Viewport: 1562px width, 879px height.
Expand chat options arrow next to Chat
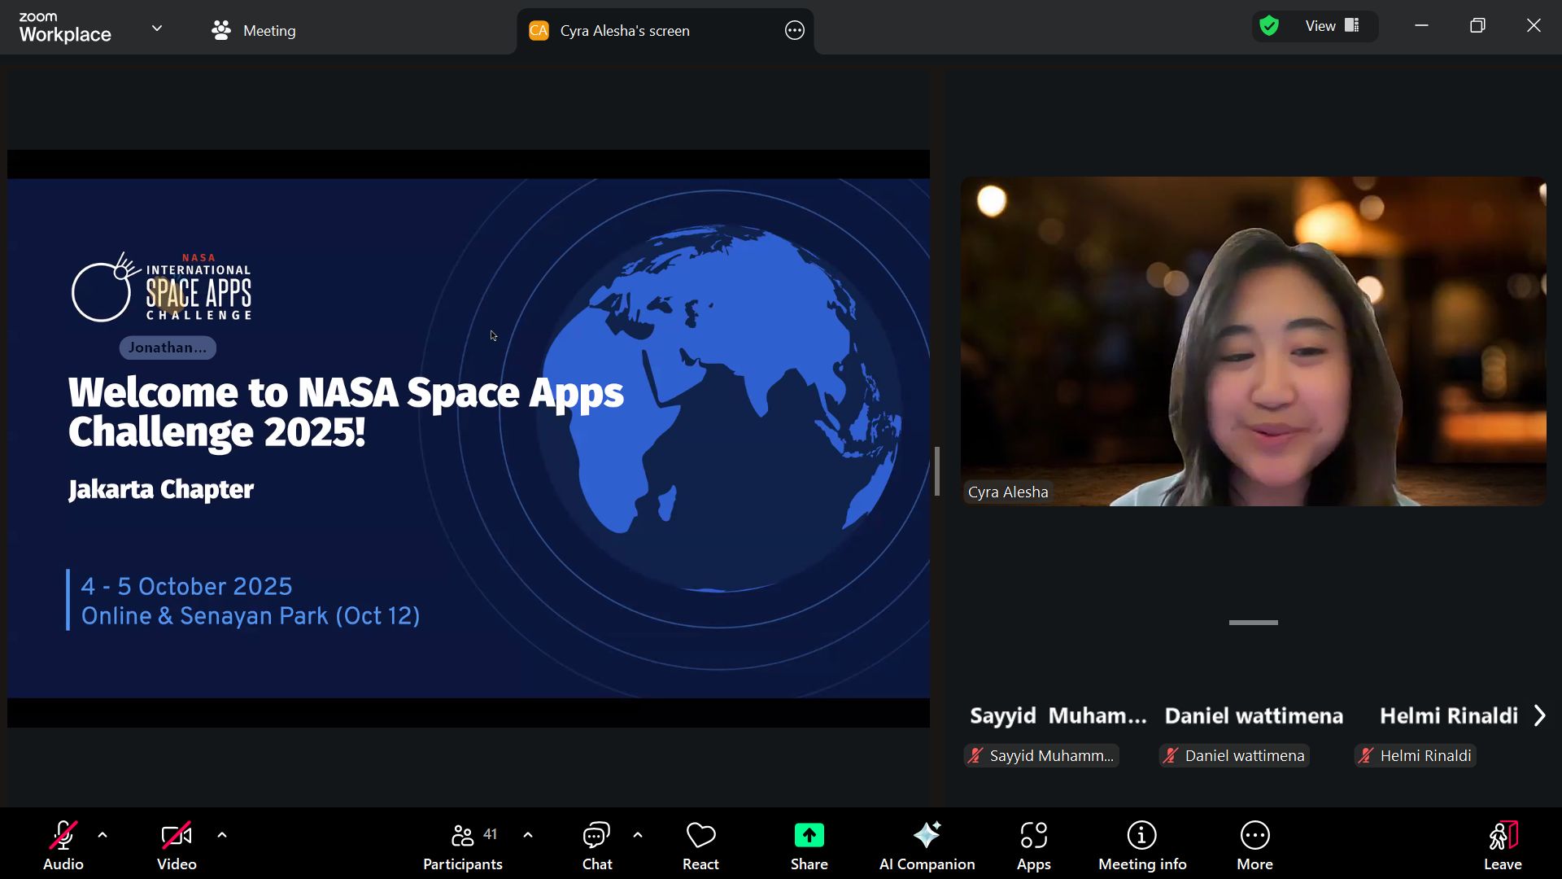(x=638, y=835)
